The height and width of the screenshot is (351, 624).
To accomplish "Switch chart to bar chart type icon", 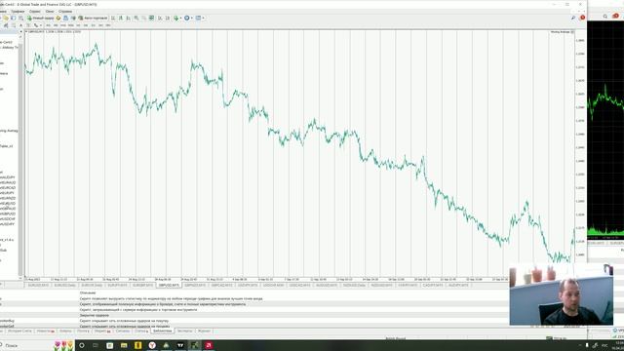I will 113,18.
